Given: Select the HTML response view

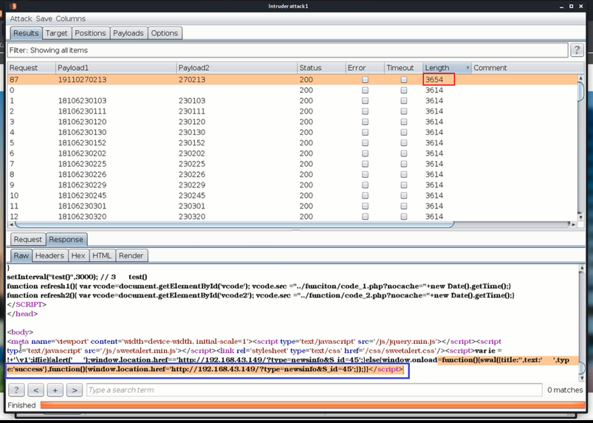Looking at the screenshot, I should (102, 255).
